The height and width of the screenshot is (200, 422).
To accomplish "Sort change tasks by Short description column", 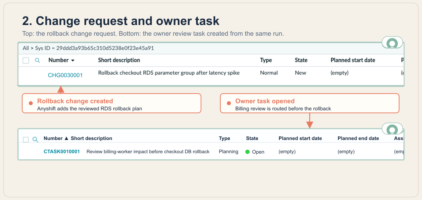I will click(92, 139).
